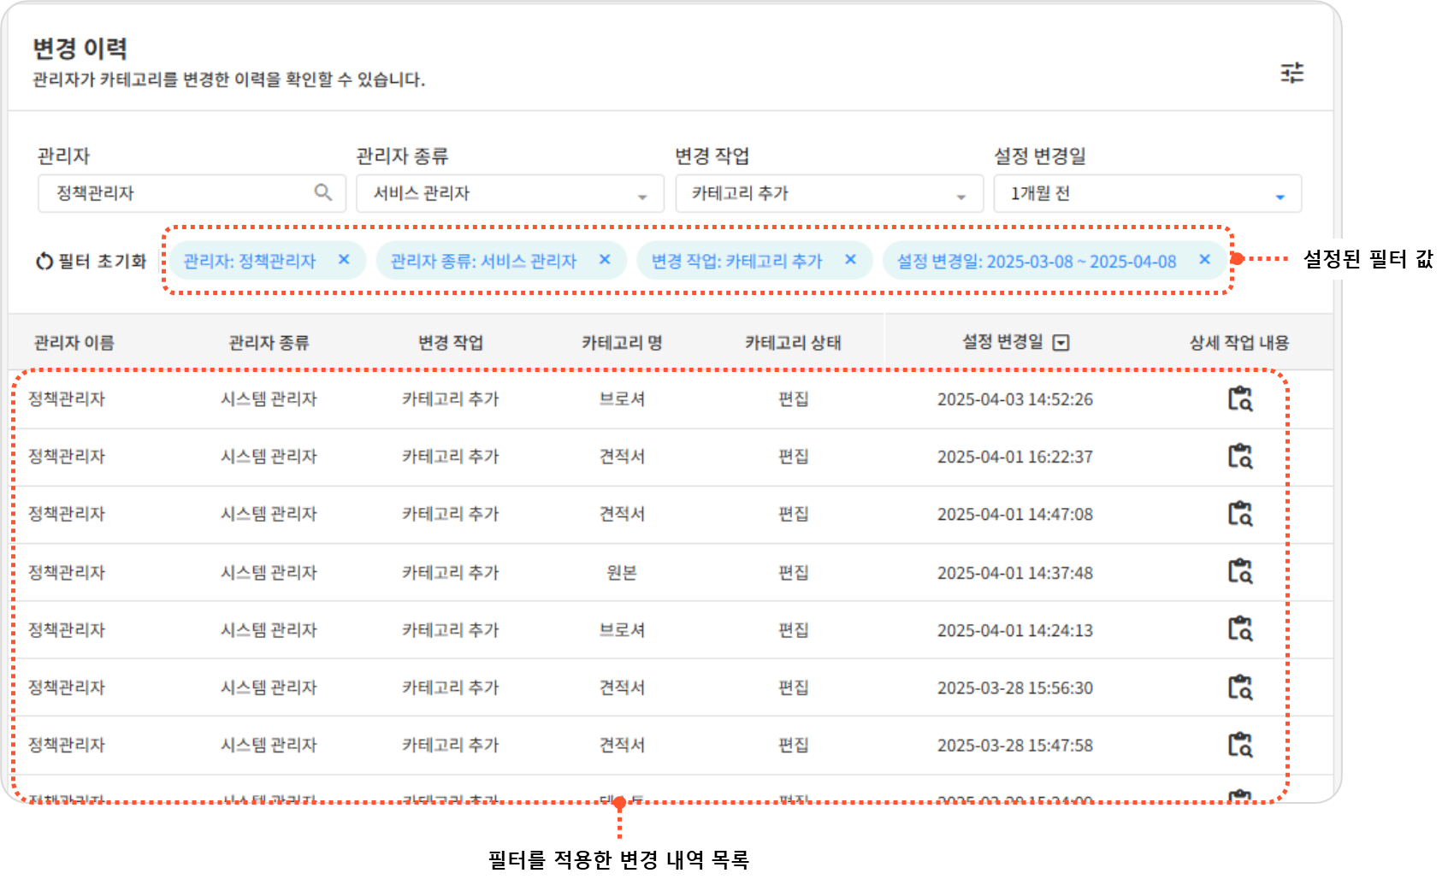This screenshot has width=1454, height=885.
Task: Click the 필터 초기화 reset button
Action: pyautogui.click(x=92, y=261)
